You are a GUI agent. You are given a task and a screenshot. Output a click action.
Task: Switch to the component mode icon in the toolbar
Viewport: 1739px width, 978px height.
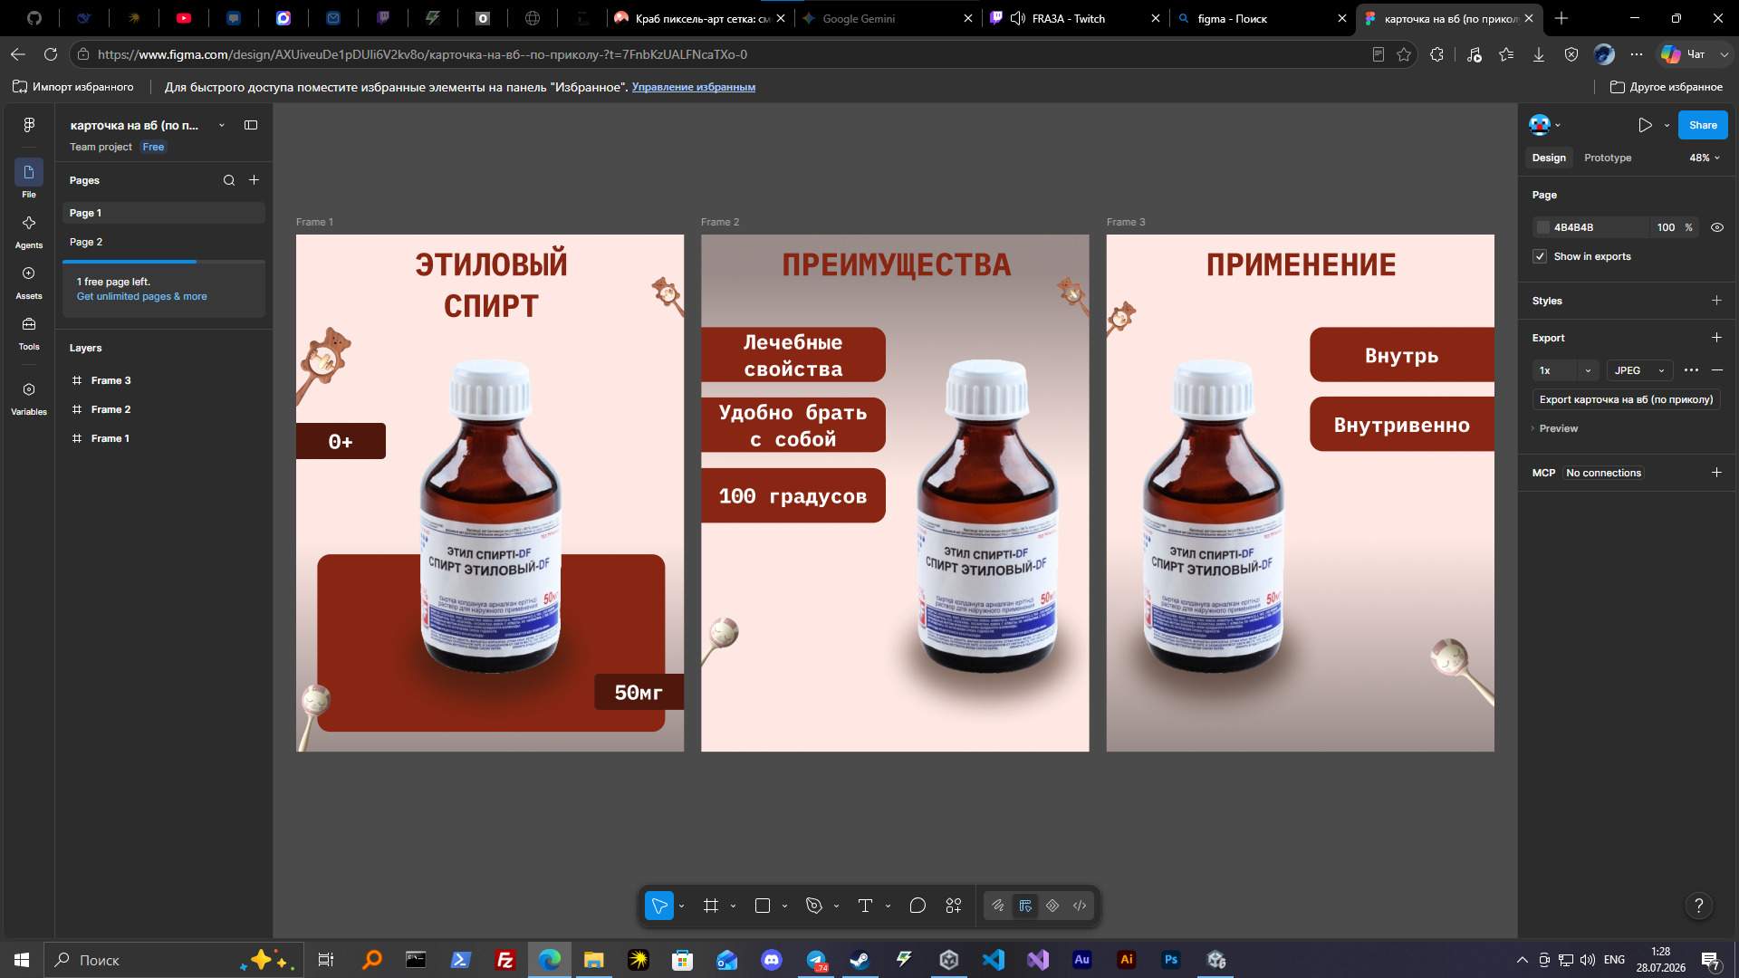pyautogui.click(x=1052, y=906)
